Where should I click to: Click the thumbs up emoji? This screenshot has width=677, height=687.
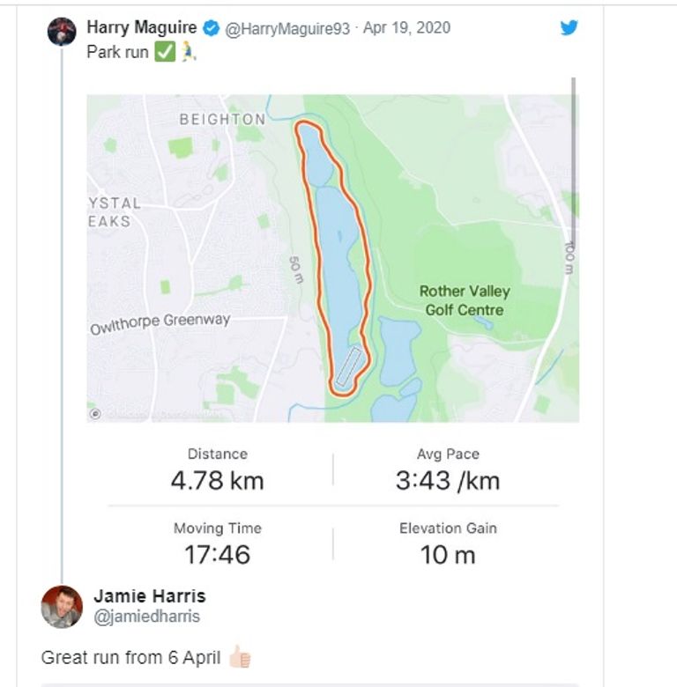click(240, 657)
